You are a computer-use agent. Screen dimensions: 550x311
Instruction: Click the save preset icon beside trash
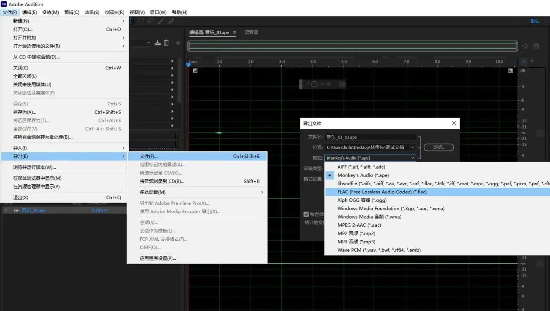[x=158, y=43]
